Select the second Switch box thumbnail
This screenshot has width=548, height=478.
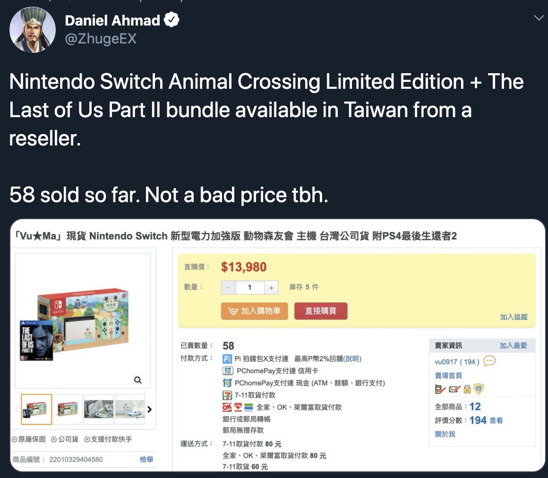[68, 409]
